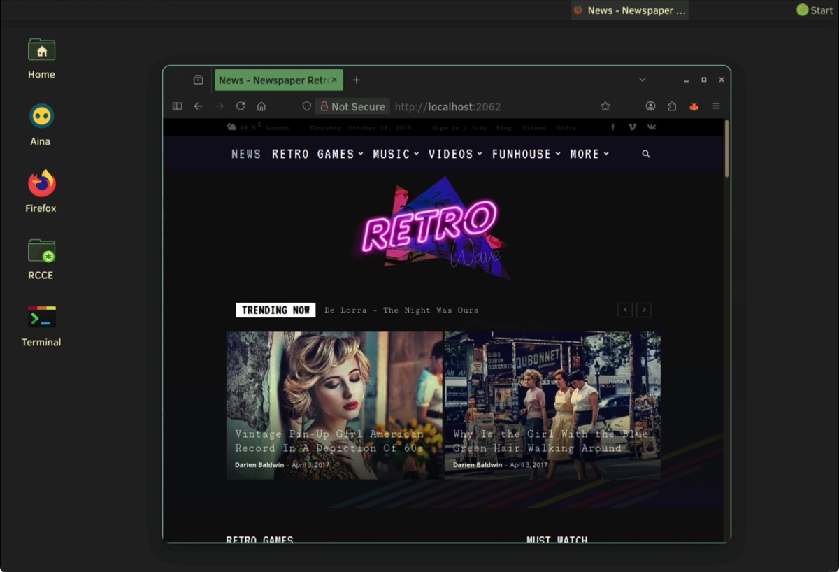
Task: Bookmark this page with the star icon
Action: point(605,106)
